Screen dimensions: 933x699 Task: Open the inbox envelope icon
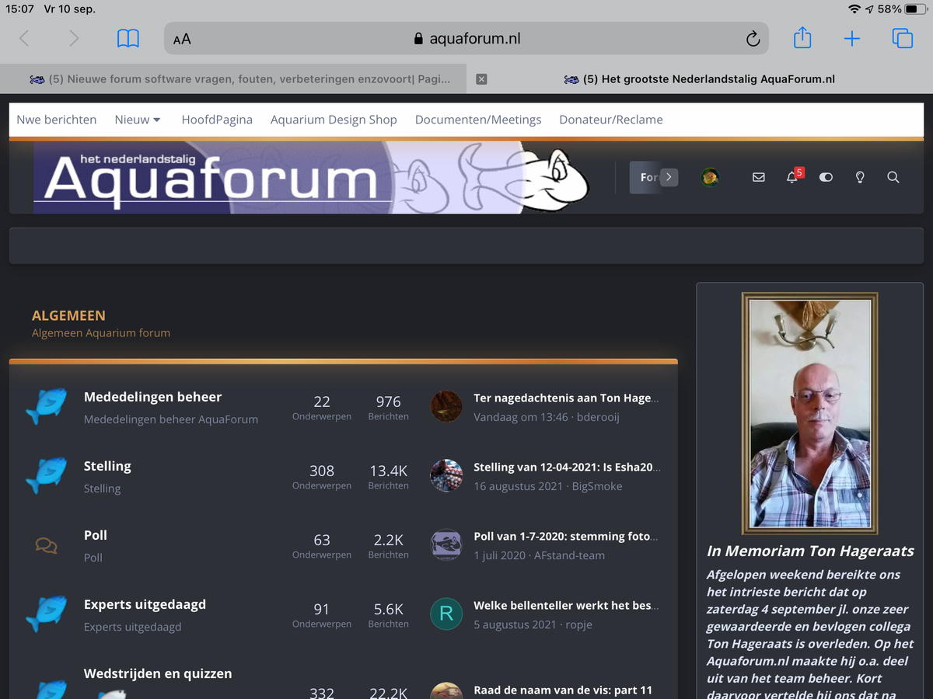[759, 178]
